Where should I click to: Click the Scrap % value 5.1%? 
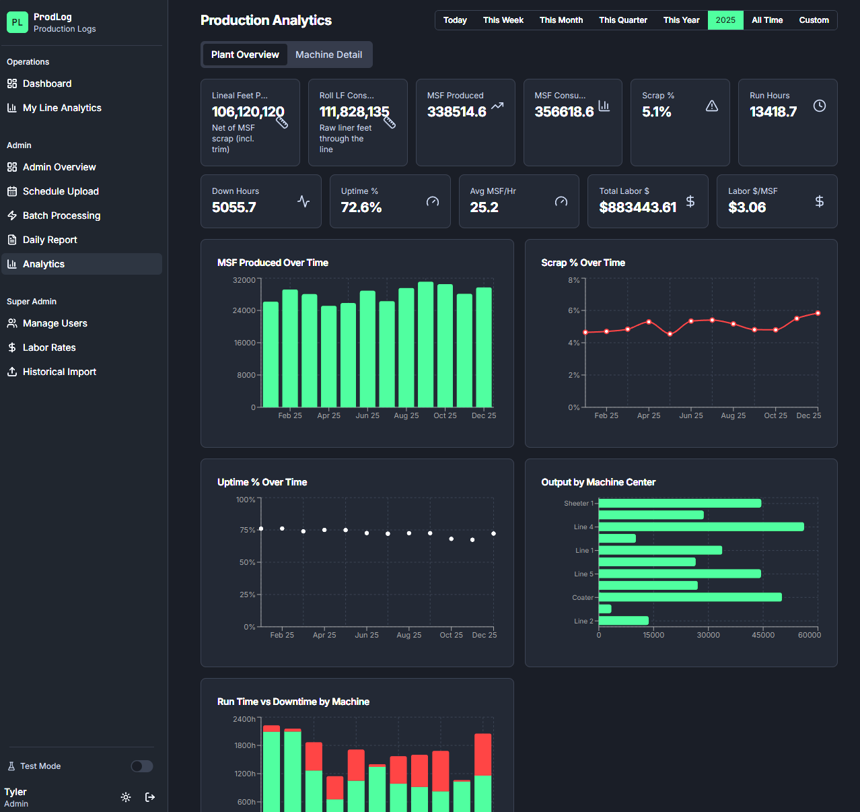(x=657, y=112)
